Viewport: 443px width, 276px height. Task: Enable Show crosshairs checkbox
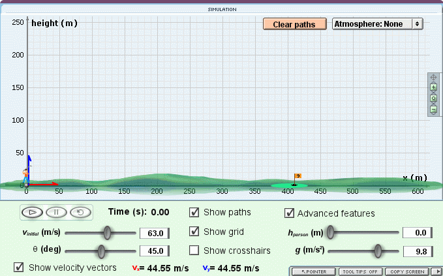(194, 251)
